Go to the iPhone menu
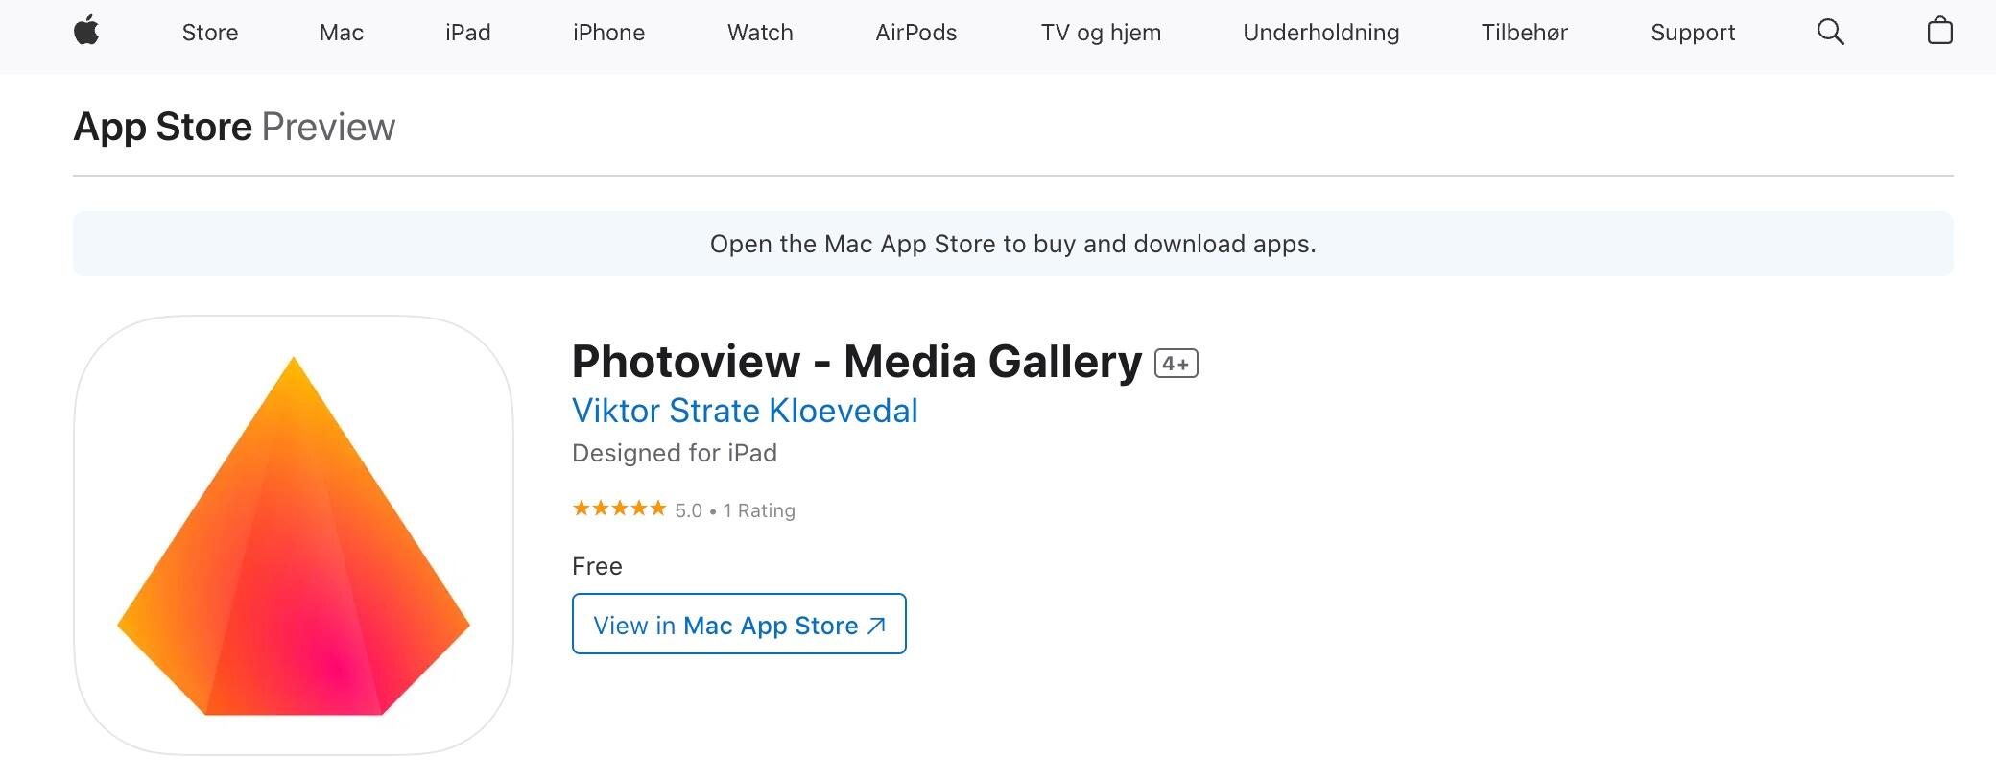Screen dimensions: 1996x781 click(x=608, y=33)
